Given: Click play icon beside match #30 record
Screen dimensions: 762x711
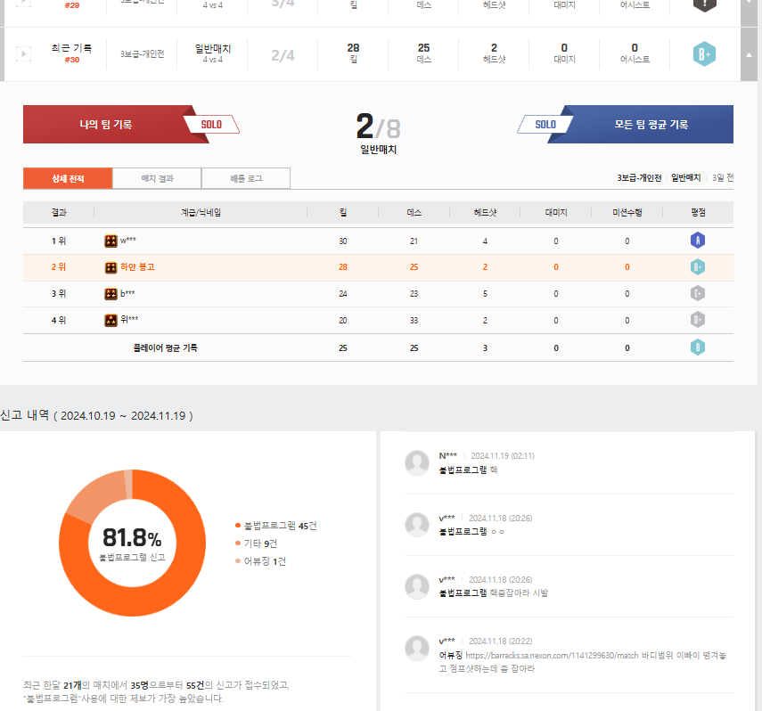Looking at the screenshot, I should point(23,54).
